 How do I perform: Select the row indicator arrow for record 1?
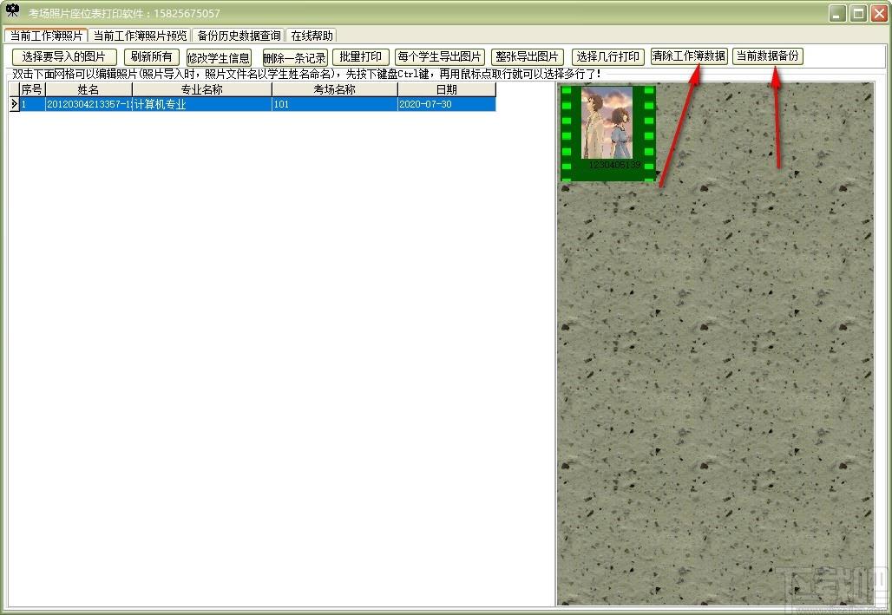click(x=14, y=104)
